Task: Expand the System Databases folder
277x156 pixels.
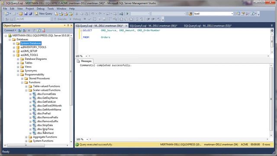Action: click(14, 43)
